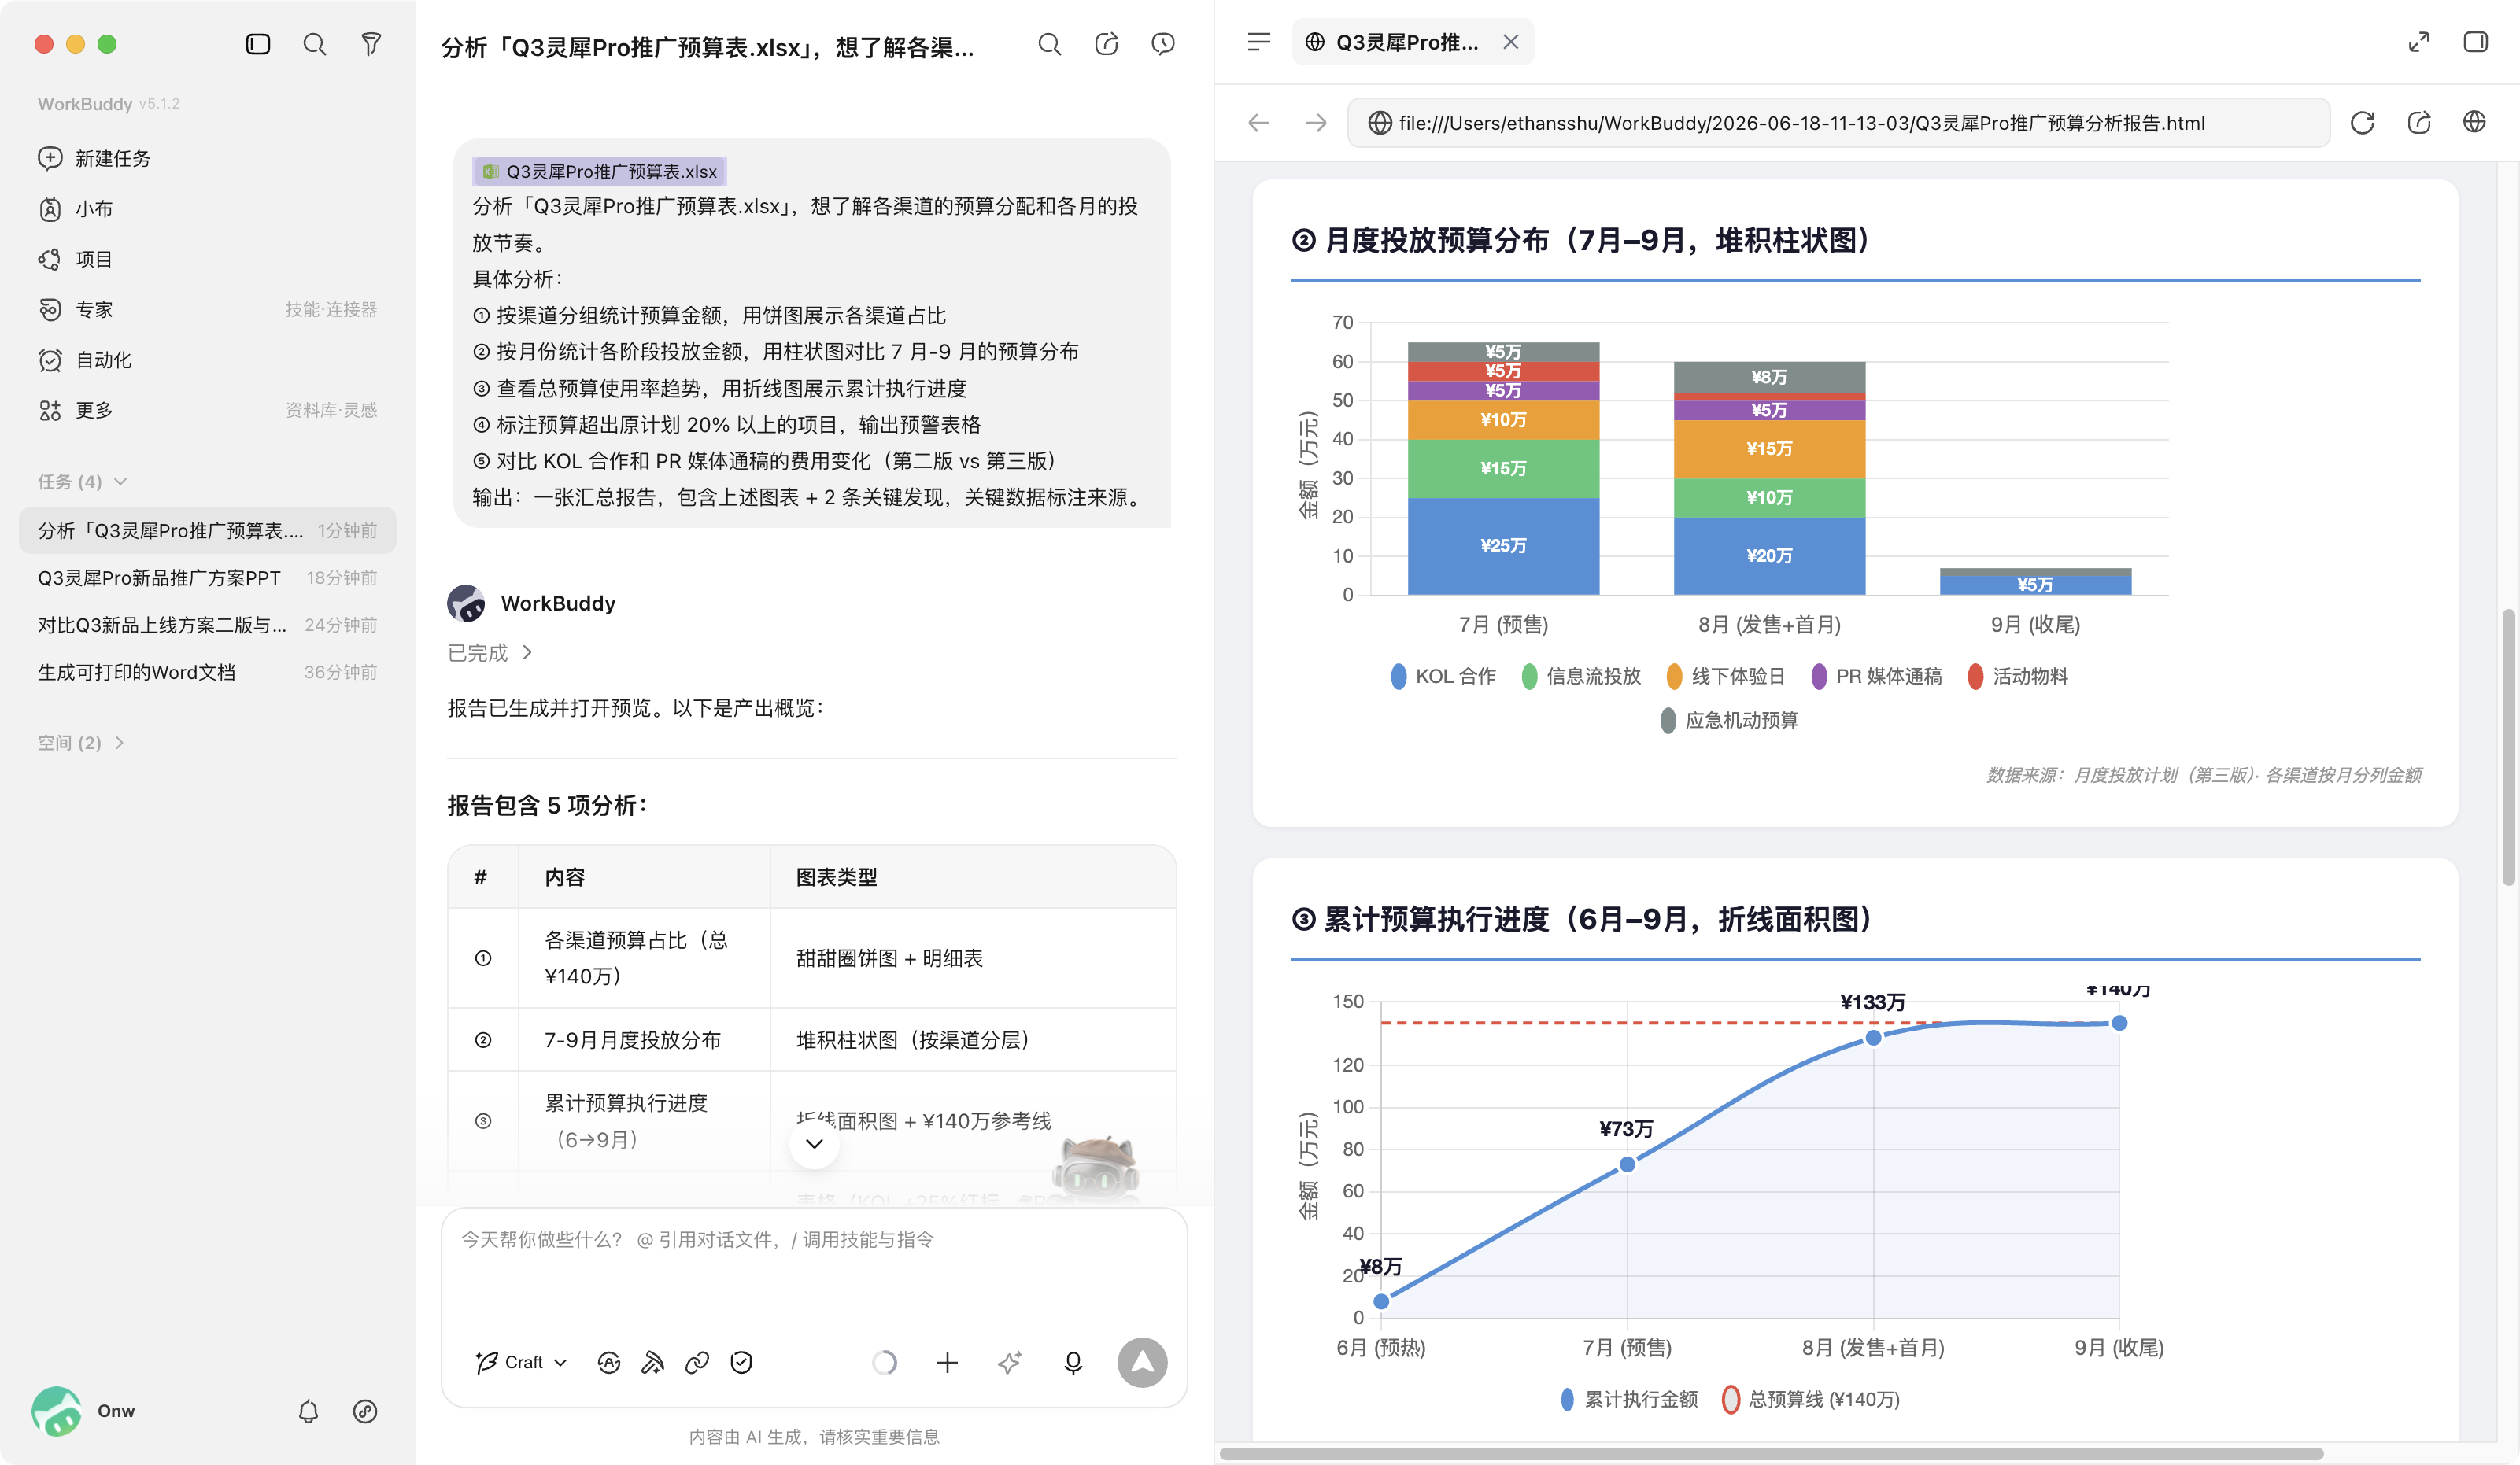
Task: Open in external browser globe icon
Action: (x=2474, y=123)
